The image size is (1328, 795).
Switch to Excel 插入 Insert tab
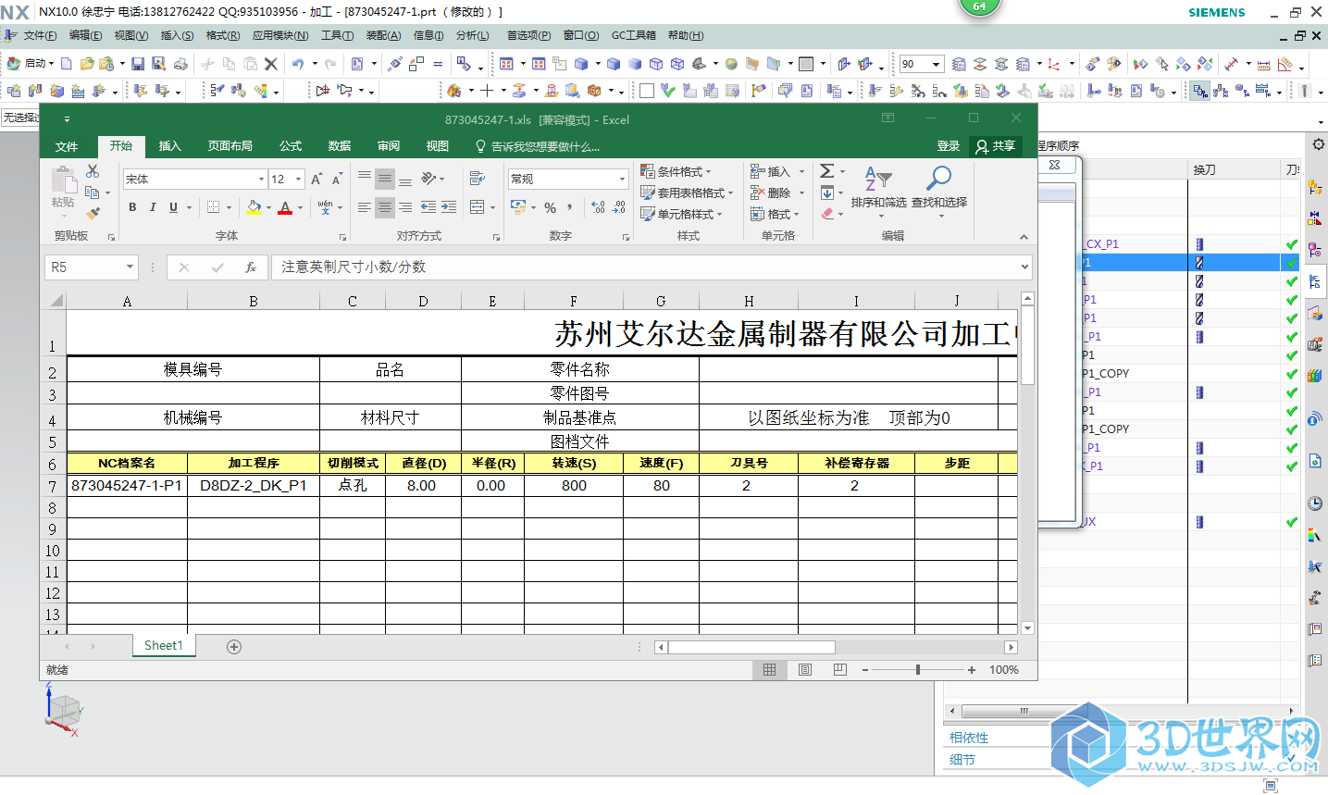(x=170, y=146)
